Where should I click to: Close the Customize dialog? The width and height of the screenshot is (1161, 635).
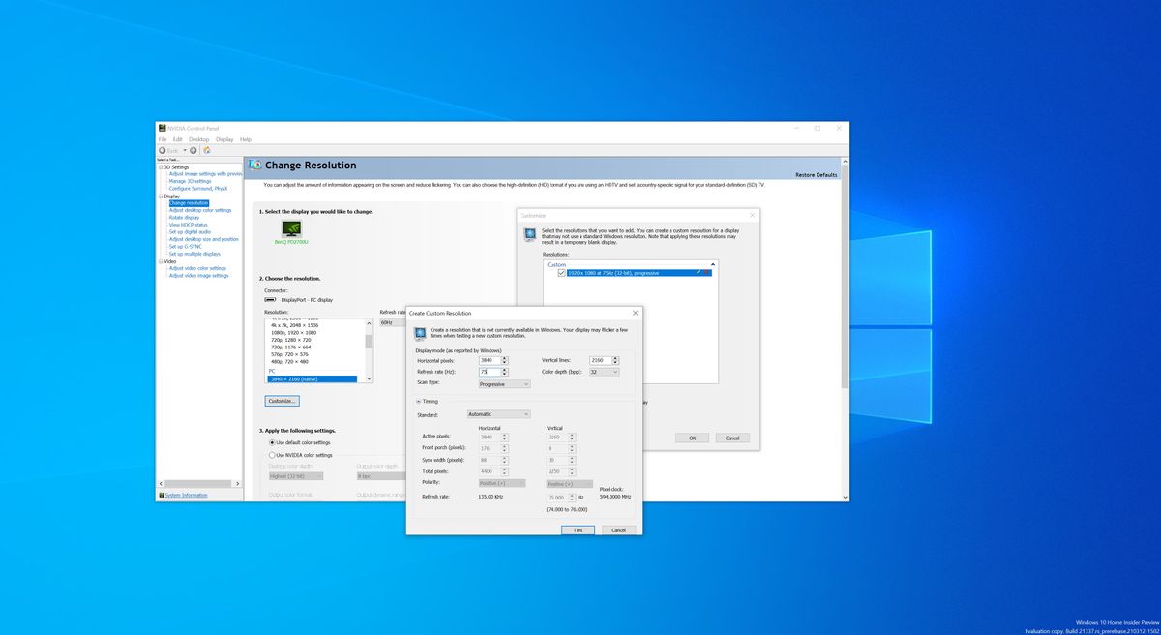tap(752, 215)
